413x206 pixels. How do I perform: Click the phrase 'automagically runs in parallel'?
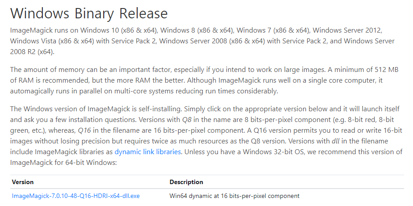coord(53,91)
